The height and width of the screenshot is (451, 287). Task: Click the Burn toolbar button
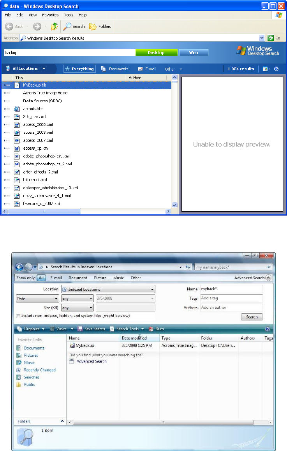156,329
